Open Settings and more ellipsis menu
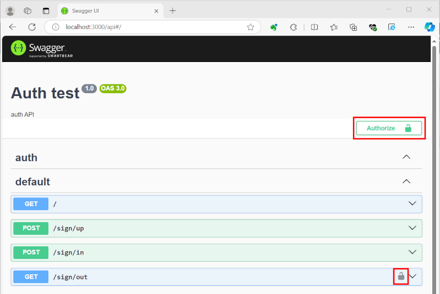This screenshot has width=440, height=294. (x=411, y=27)
